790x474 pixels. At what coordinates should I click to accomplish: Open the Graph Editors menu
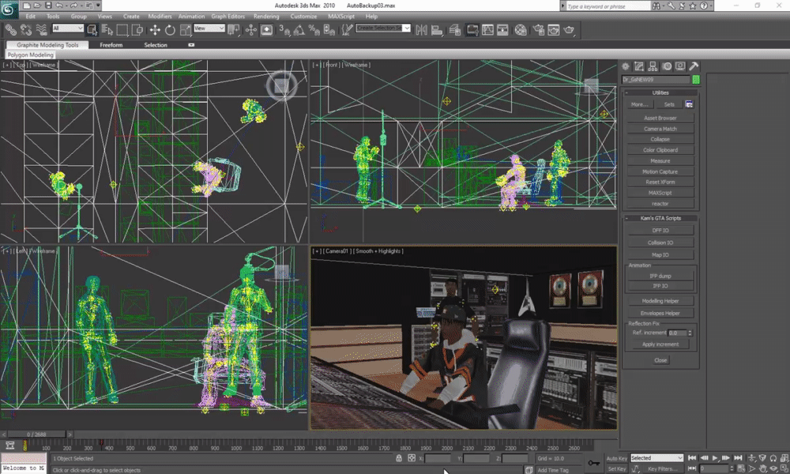coord(228,16)
